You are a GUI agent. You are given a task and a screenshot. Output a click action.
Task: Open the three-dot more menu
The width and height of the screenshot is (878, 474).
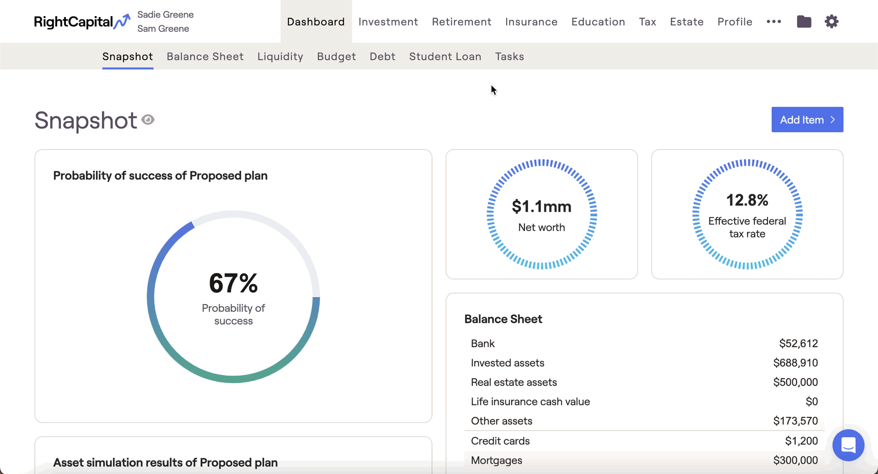[774, 21]
